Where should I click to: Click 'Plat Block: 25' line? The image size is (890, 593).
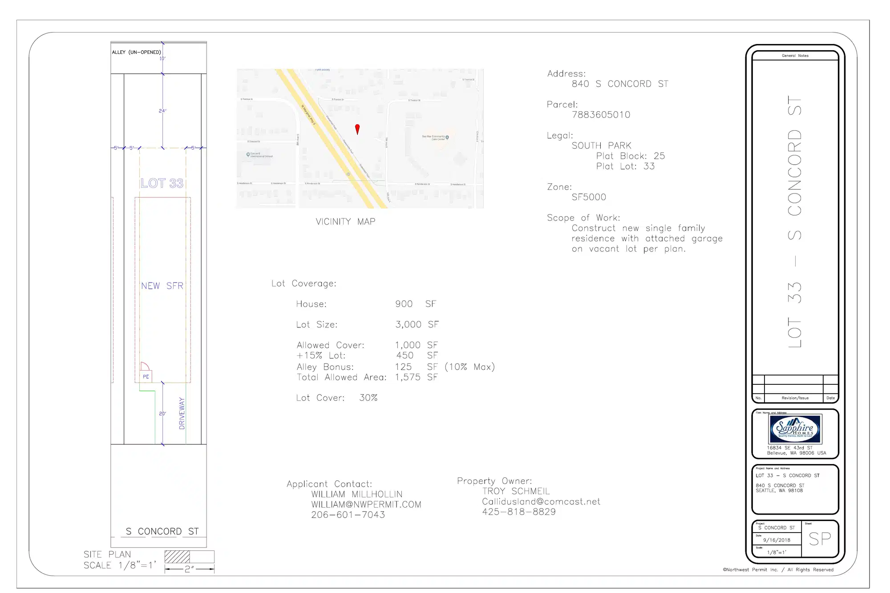[x=631, y=156]
